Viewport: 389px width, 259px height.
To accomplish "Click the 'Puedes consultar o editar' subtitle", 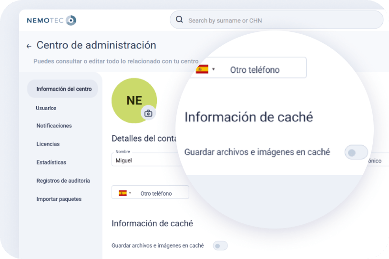I will pyautogui.click(x=116, y=61).
